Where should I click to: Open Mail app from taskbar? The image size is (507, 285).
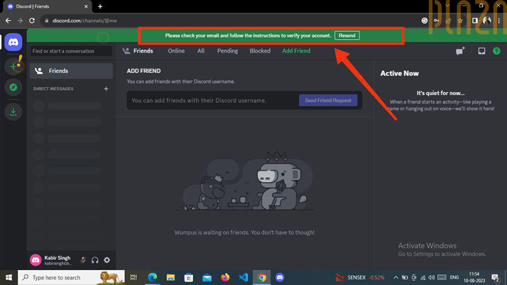point(207,277)
